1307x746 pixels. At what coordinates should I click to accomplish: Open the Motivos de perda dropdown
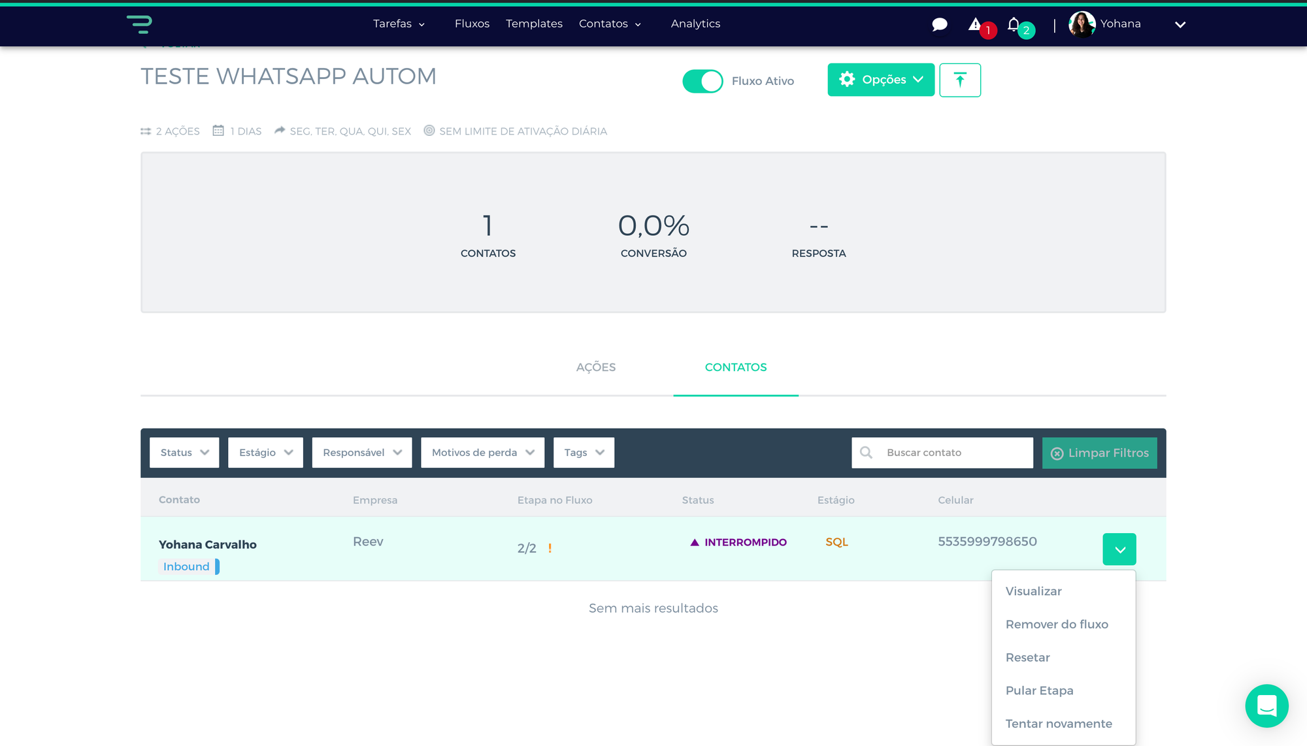(x=482, y=453)
